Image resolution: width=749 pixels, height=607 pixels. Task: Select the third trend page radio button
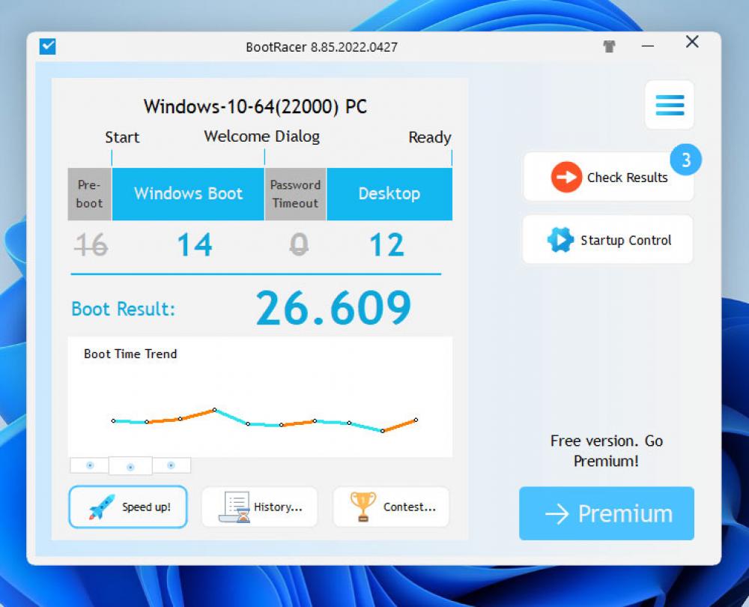click(x=170, y=465)
